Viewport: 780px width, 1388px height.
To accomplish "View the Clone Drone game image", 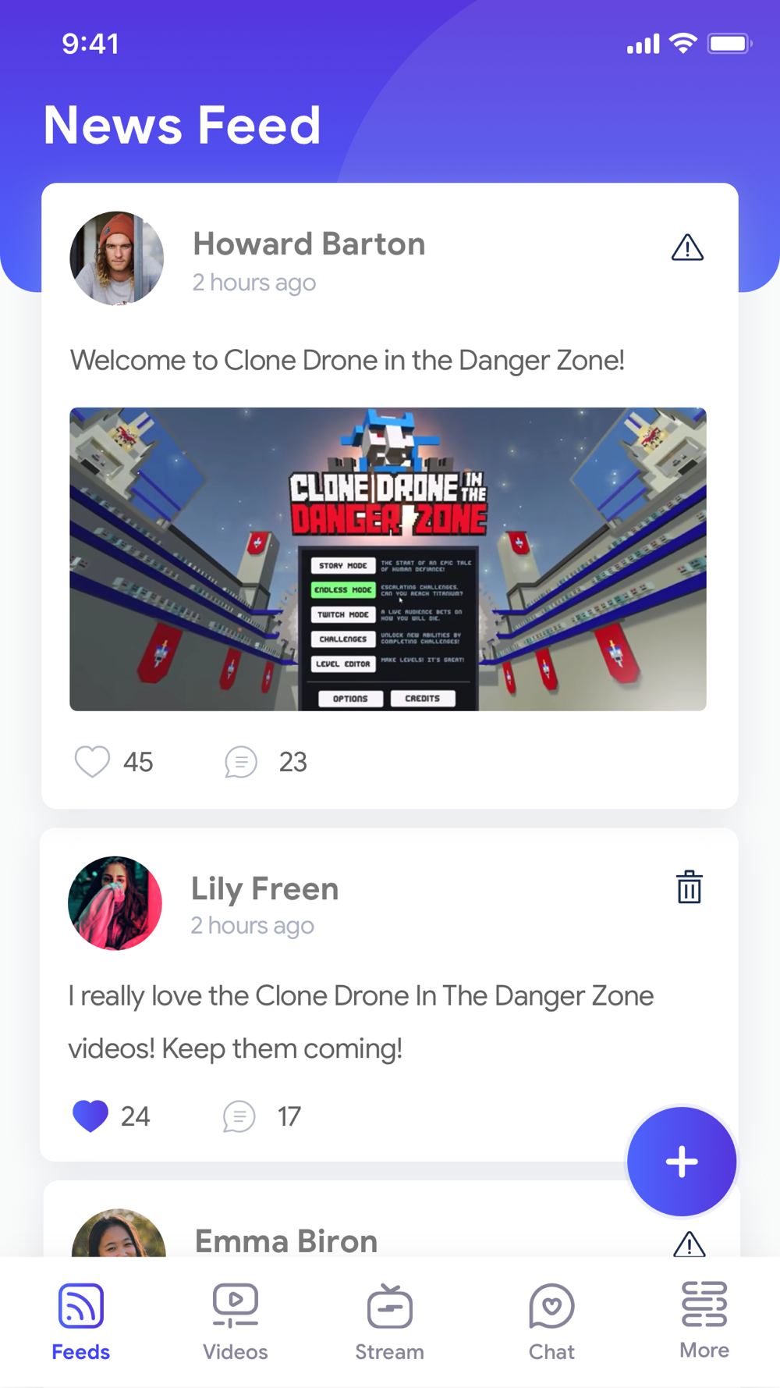I will coord(388,559).
